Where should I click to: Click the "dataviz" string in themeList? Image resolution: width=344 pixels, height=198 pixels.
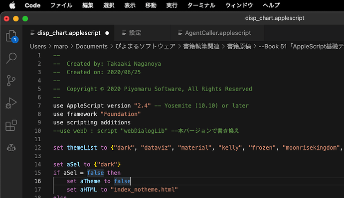tap(156, 148)
